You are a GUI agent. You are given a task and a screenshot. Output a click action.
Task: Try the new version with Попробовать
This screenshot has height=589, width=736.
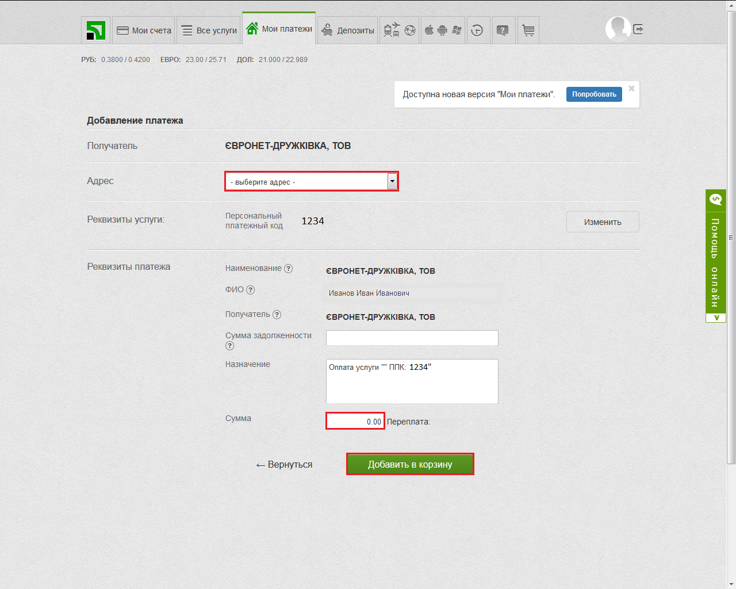594,94
